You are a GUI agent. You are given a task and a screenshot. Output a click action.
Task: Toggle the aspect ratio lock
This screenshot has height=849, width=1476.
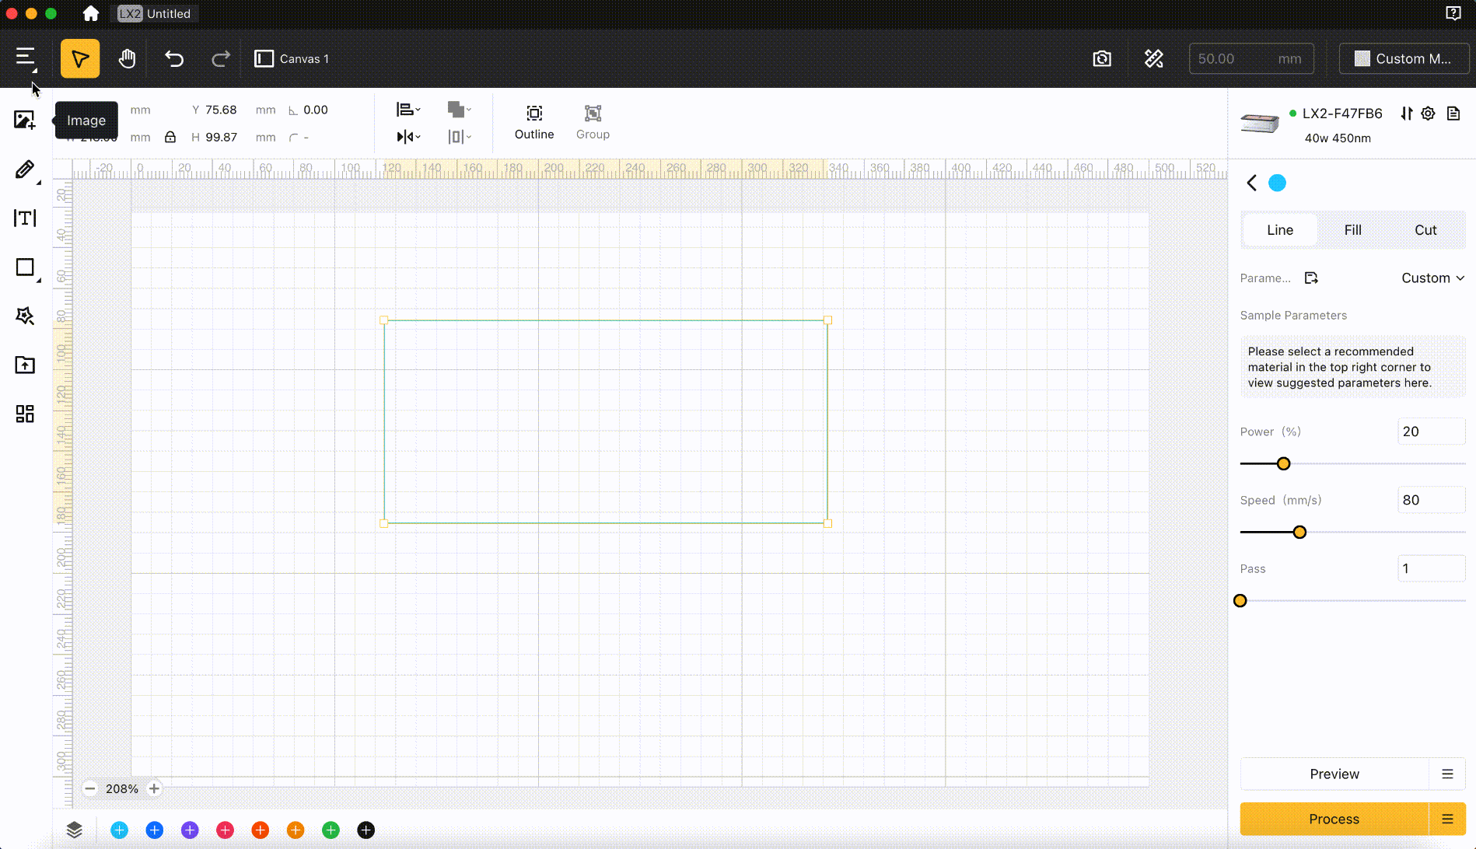tap(170, 137)
